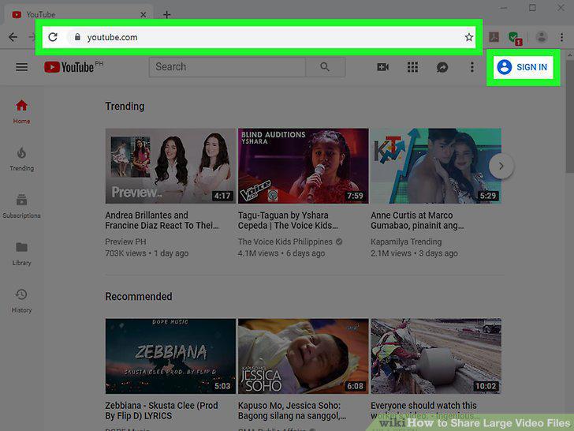Open Chrome three-dot menu
574x431 pixels.
[561, 37]
